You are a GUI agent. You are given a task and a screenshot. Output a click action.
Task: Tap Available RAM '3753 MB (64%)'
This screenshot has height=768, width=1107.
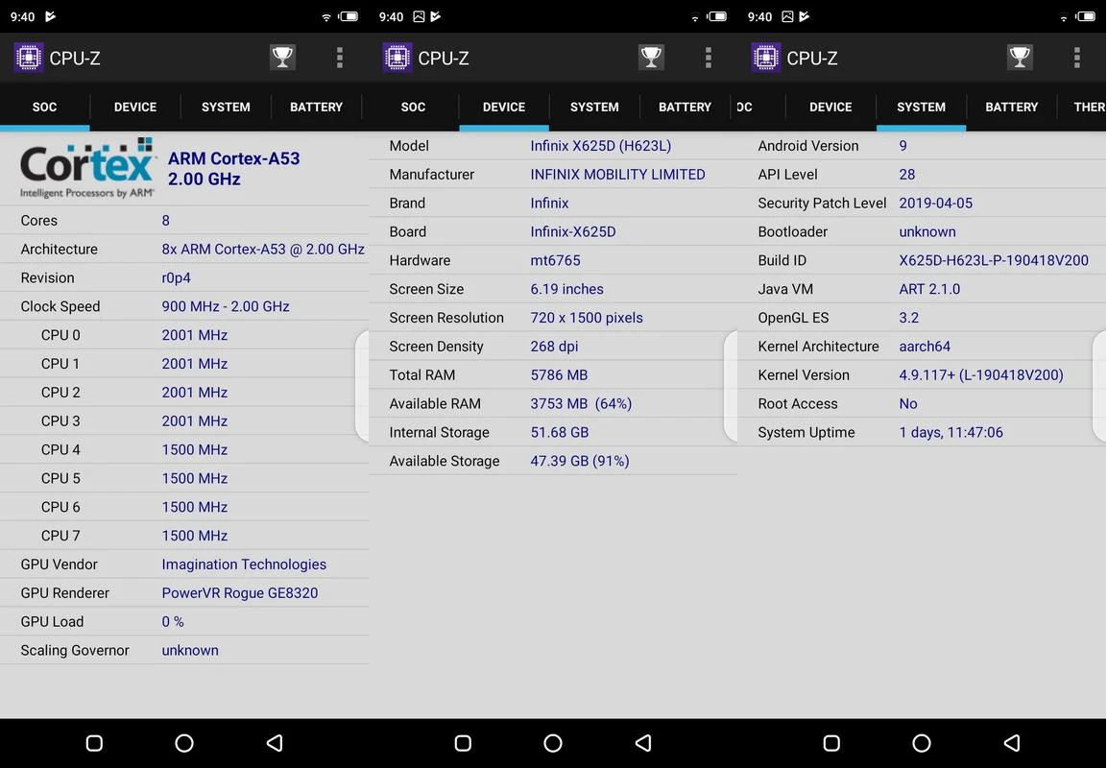point(581,404)
